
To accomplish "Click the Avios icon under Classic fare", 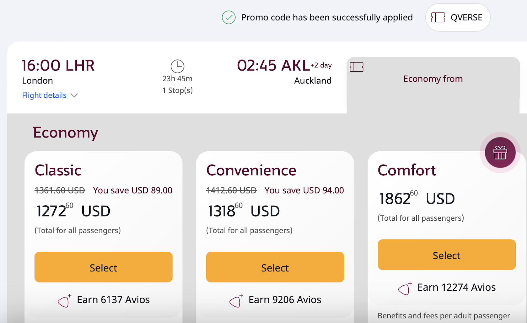I will (x=64, y=301).
